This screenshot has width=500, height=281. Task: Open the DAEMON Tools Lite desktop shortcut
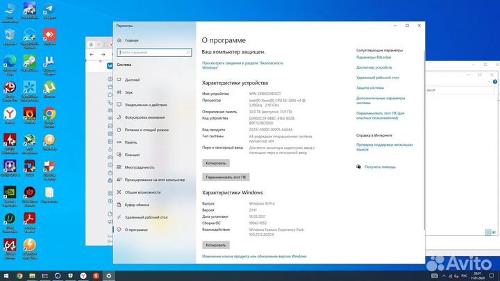pyautogui.click(x=30, y=249)
